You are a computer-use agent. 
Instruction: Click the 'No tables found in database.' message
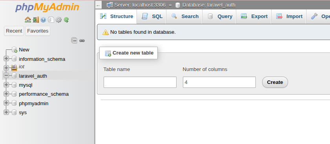(143, 32)
